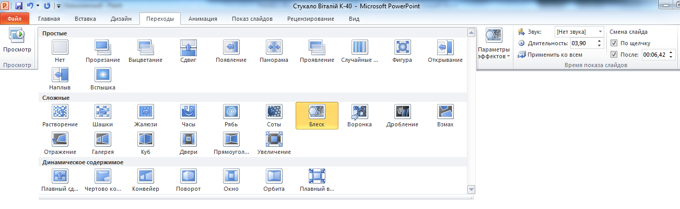Screen dimensions: 680x209
Task: Choose the Прямоугольник transition
Action: 231,143
